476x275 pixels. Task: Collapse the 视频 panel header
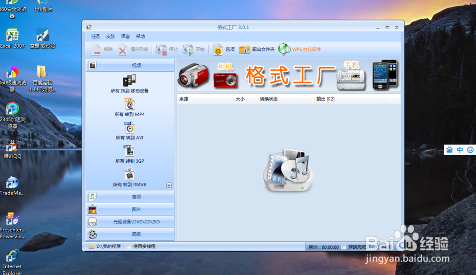tap(130, 66)
